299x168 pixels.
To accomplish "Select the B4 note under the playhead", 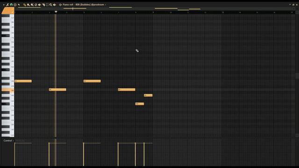I will [x=57, y=90].
